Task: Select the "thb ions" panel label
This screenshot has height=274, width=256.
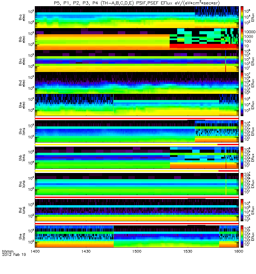Action: (22, 158)
